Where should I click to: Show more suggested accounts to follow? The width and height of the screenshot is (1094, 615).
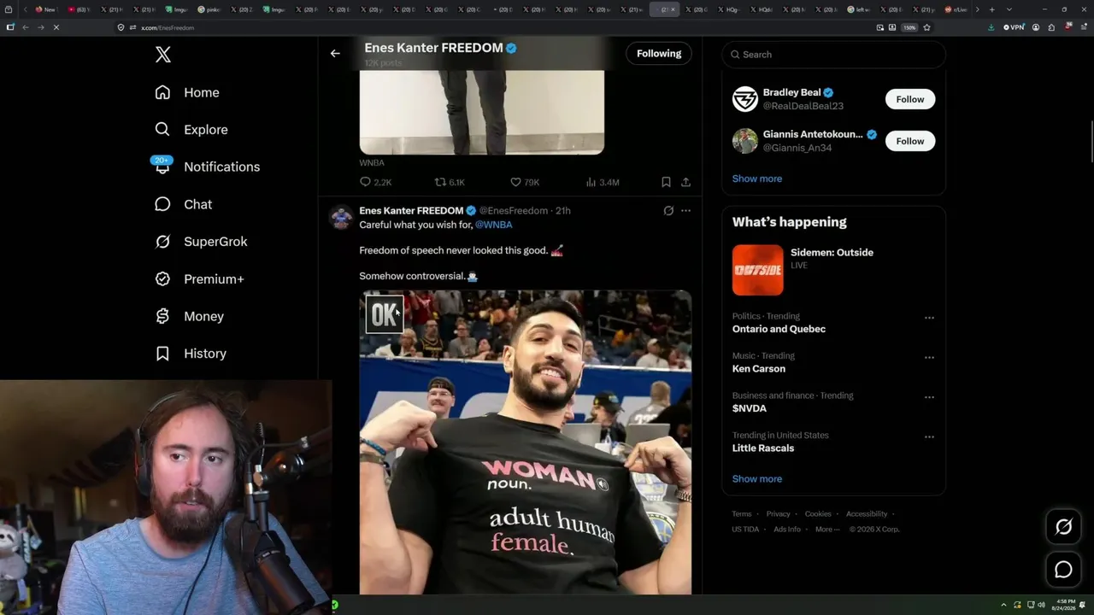tap(757, 179)
